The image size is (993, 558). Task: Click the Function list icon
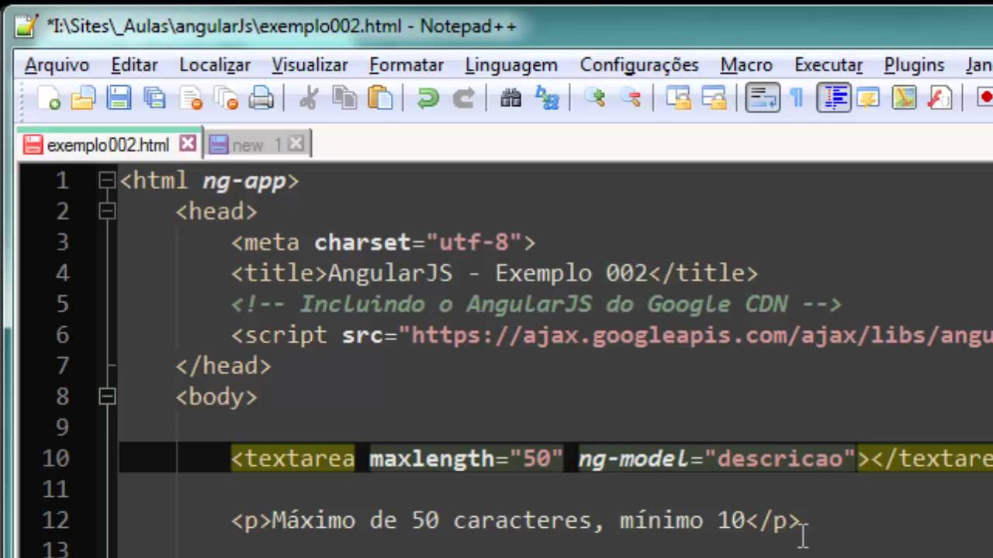point(939,98)
